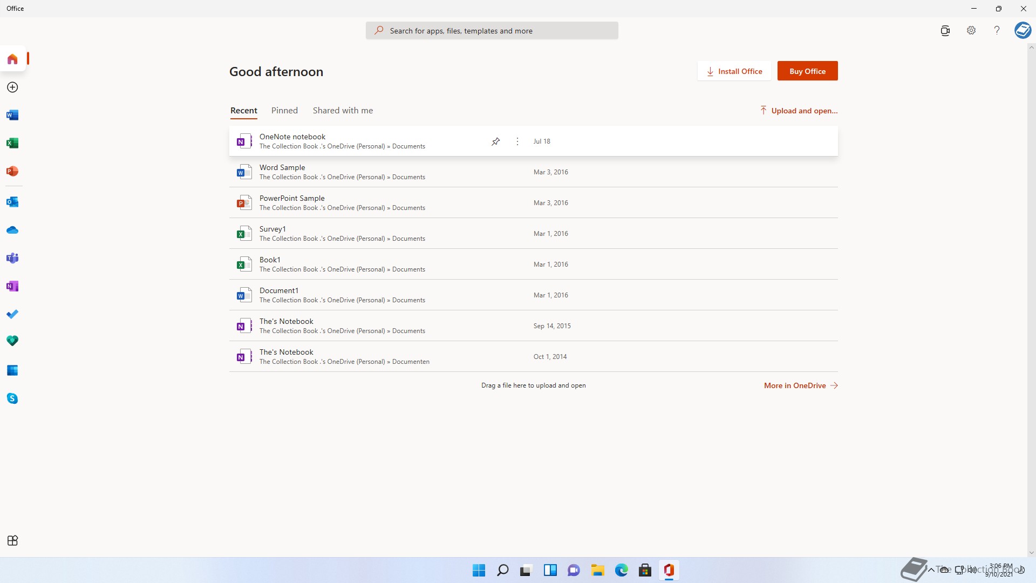This screenshot has width=1036, height=583.
Task: Open Outlook from the sidebar
Action: [12, 202]
